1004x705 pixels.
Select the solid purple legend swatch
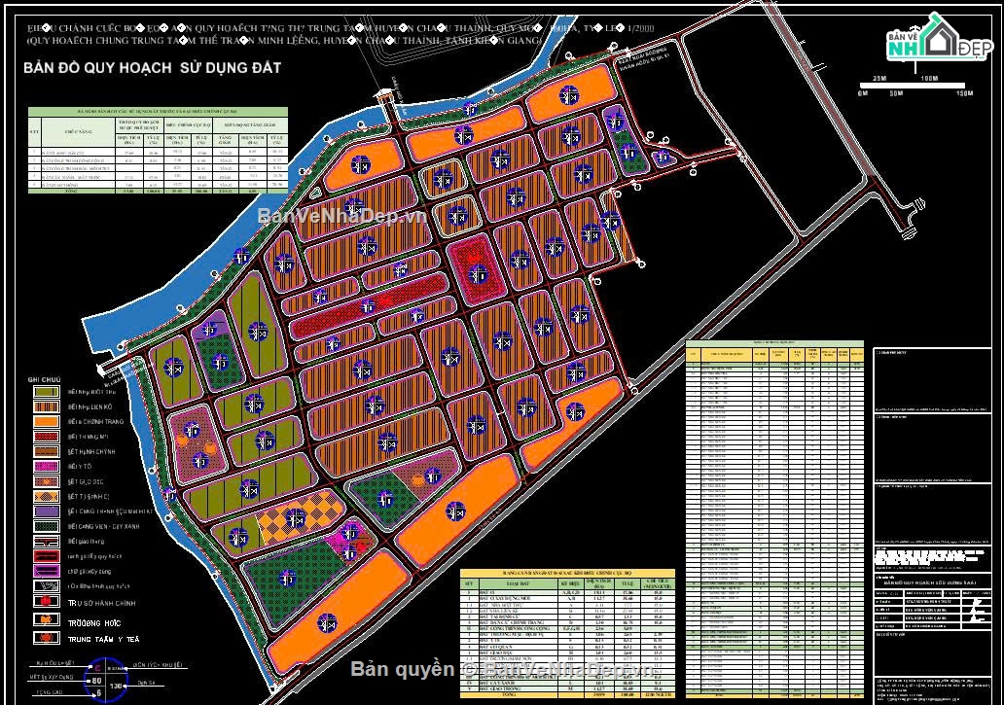47,511
